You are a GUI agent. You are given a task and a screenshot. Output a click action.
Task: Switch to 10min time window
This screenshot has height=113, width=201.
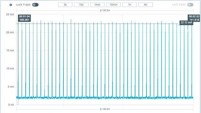(x=113, y=5)
